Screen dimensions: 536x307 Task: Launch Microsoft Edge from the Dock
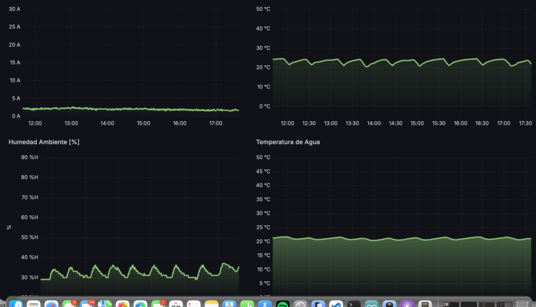(x=140, y=303)
